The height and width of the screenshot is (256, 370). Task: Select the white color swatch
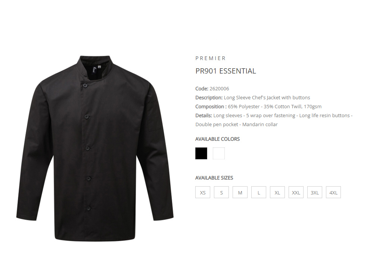219,153
